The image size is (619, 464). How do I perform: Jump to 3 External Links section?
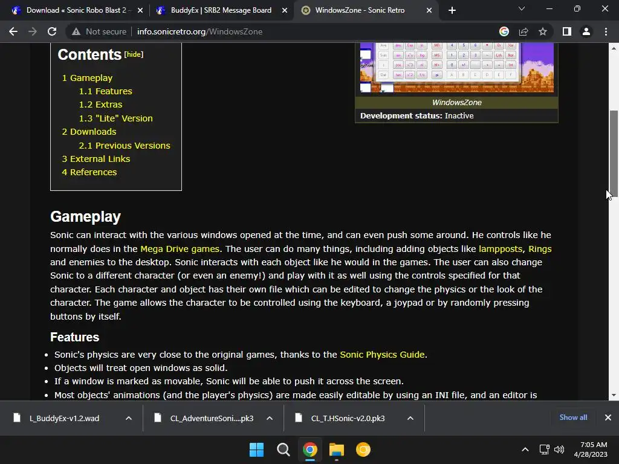pyautogui.click(x=96, y=159)
